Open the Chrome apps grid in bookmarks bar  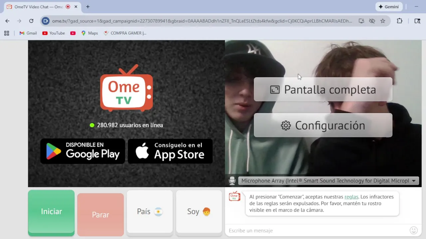pos(7,33)
